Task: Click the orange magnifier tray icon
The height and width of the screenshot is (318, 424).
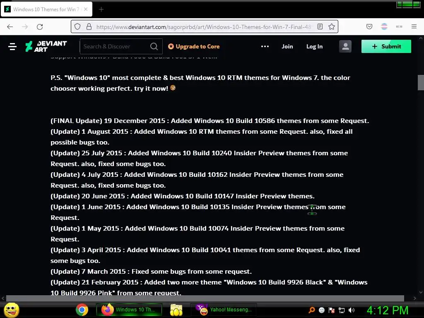Action: coord(312,310)
